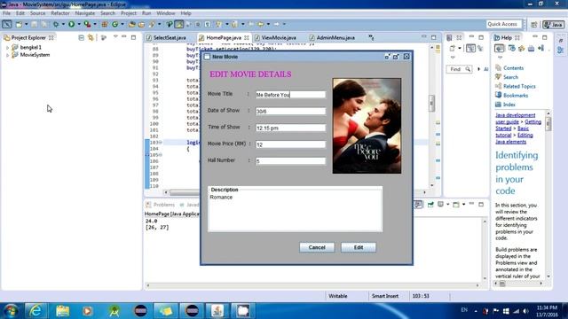
Task: Click the Debug bug icon in toolbar
Action: tap(56, 24)
